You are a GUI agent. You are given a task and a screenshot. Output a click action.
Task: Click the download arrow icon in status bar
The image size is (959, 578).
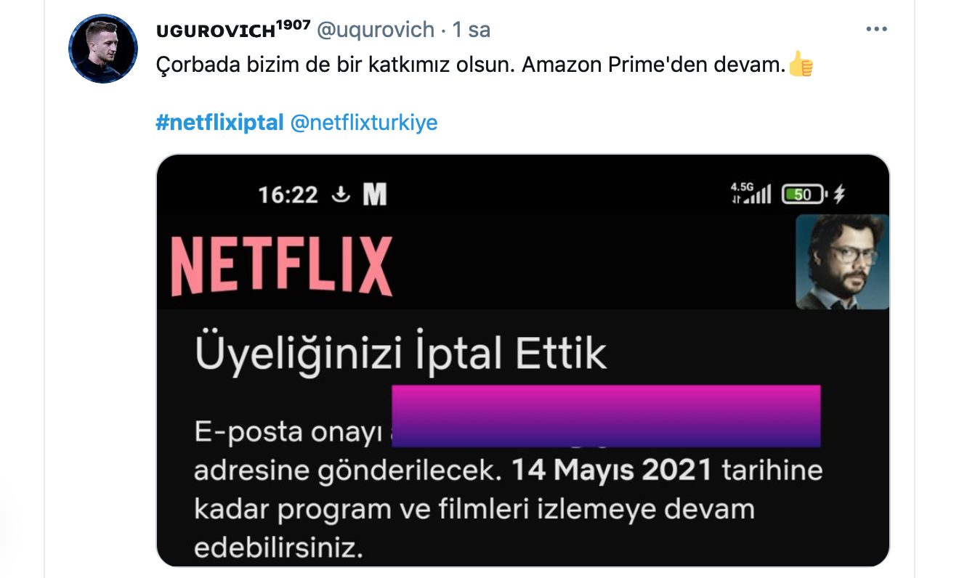pyautogui.click(x=341, y=195)
